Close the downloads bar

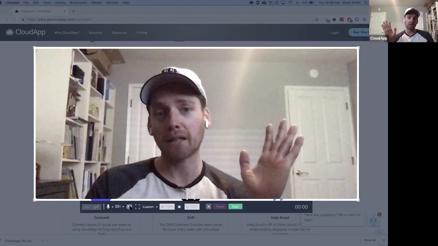pyautogui.click(x=384, y=240)
